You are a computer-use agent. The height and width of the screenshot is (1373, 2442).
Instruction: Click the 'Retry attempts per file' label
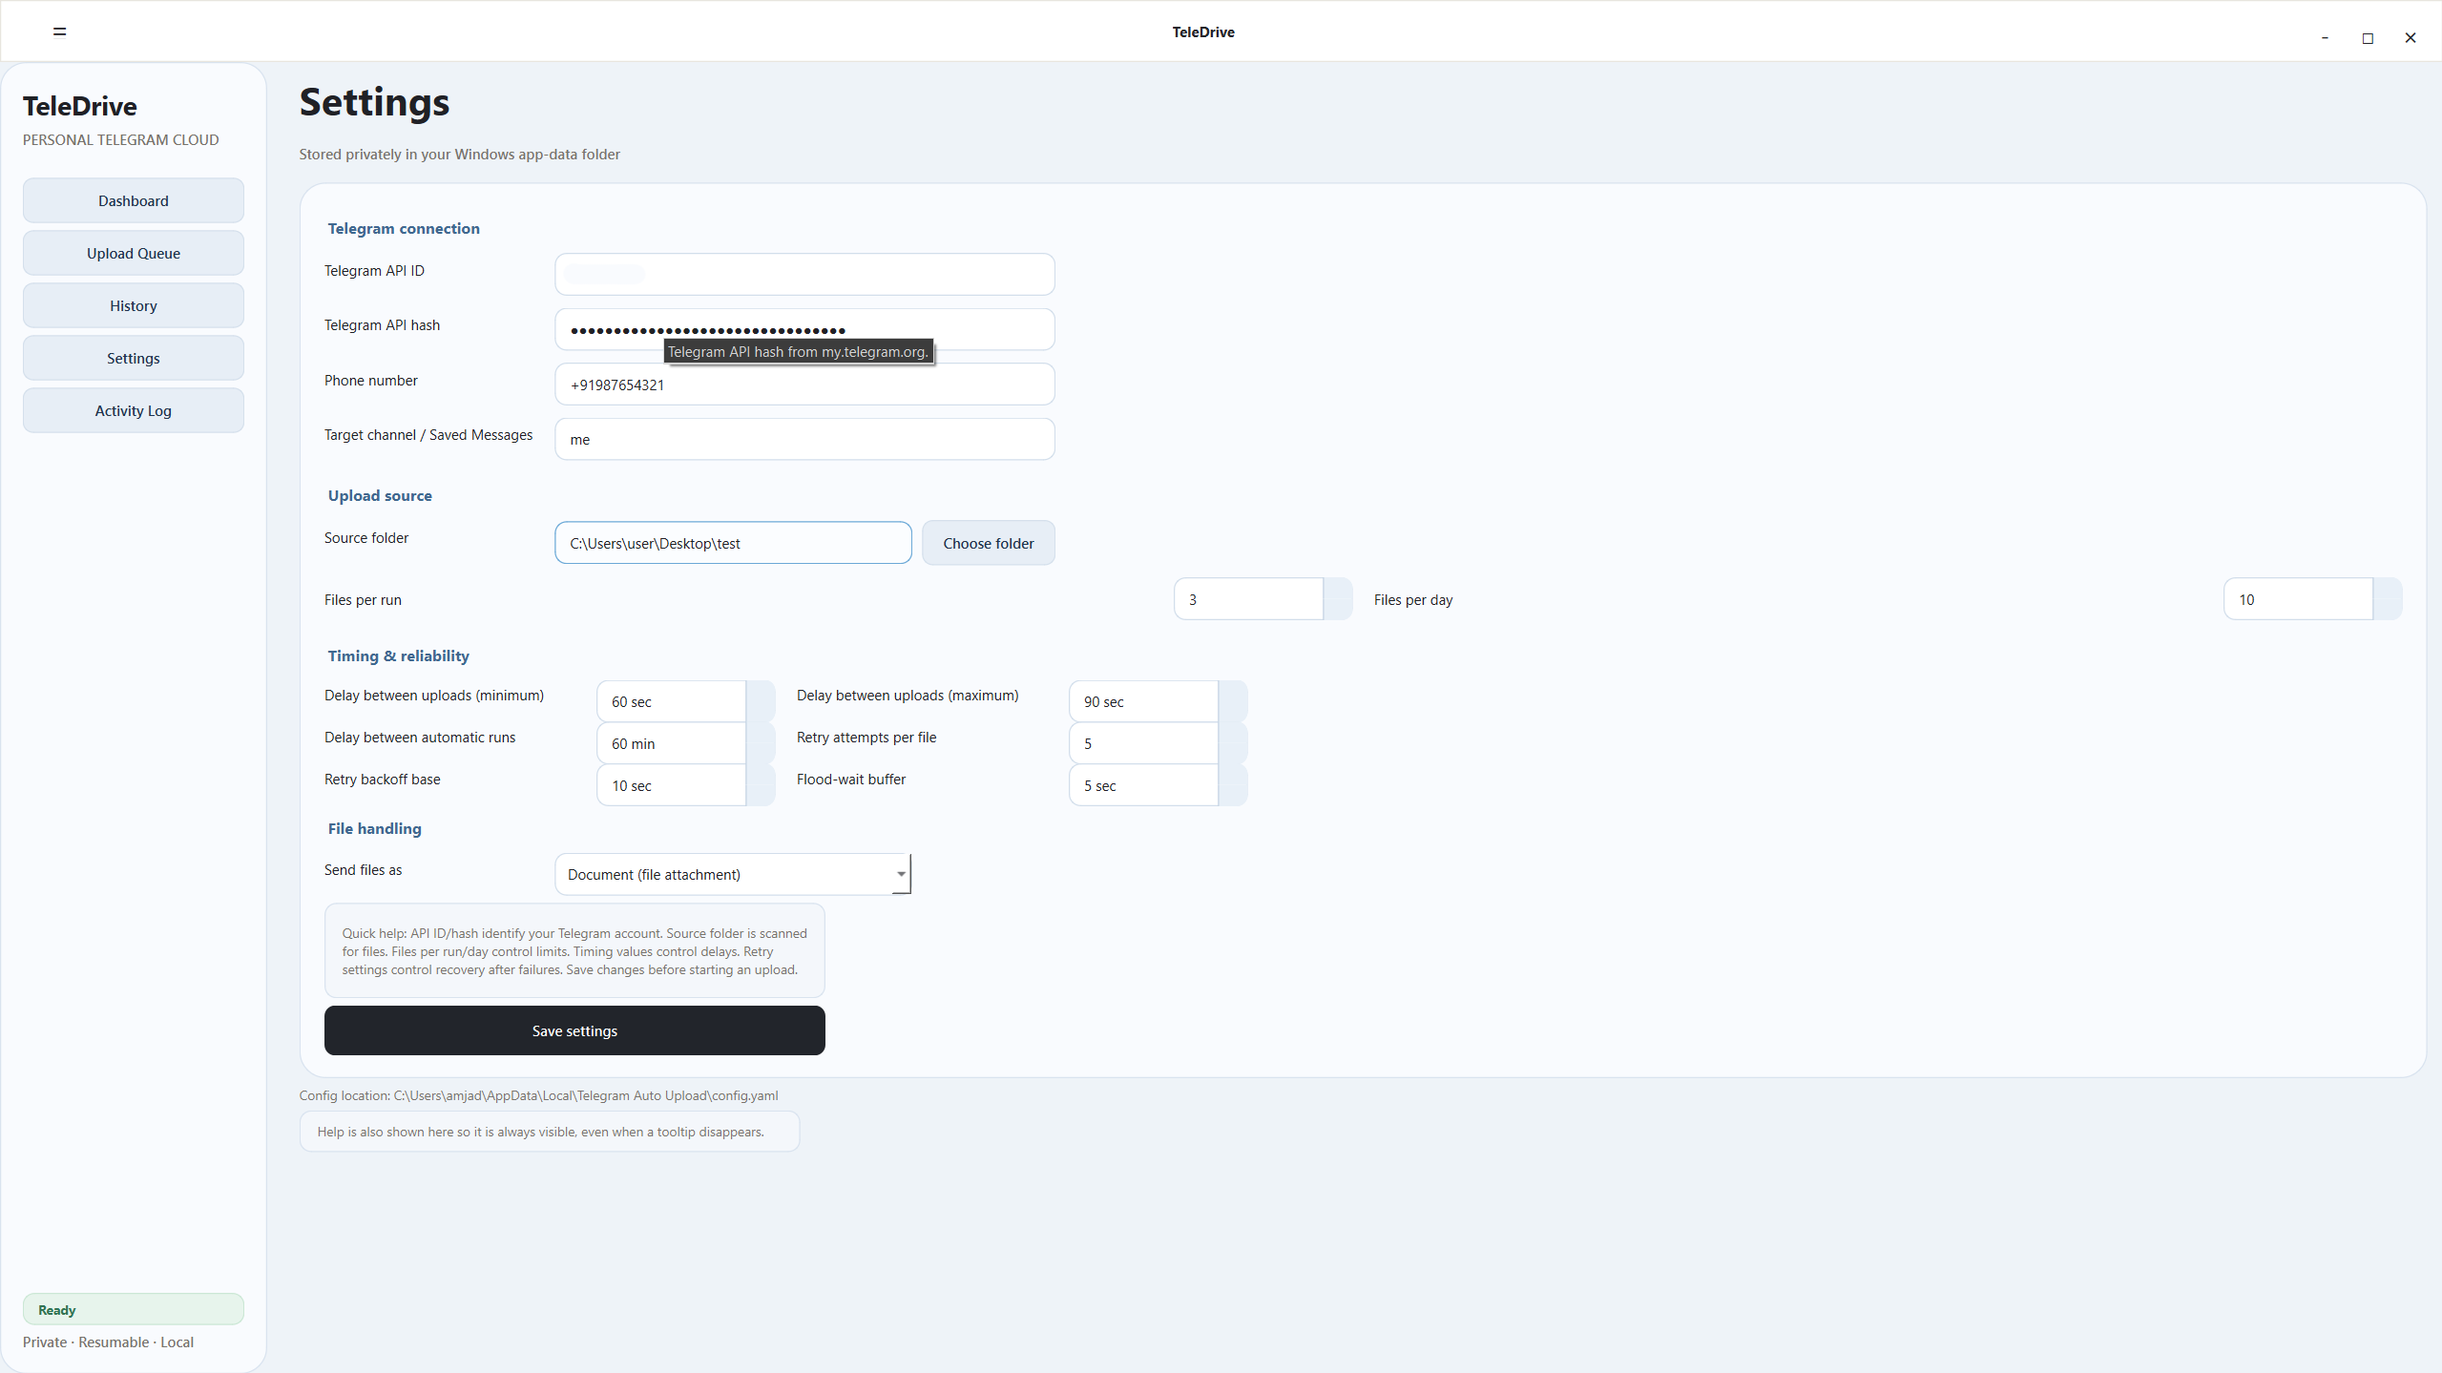tap(866, 738)
